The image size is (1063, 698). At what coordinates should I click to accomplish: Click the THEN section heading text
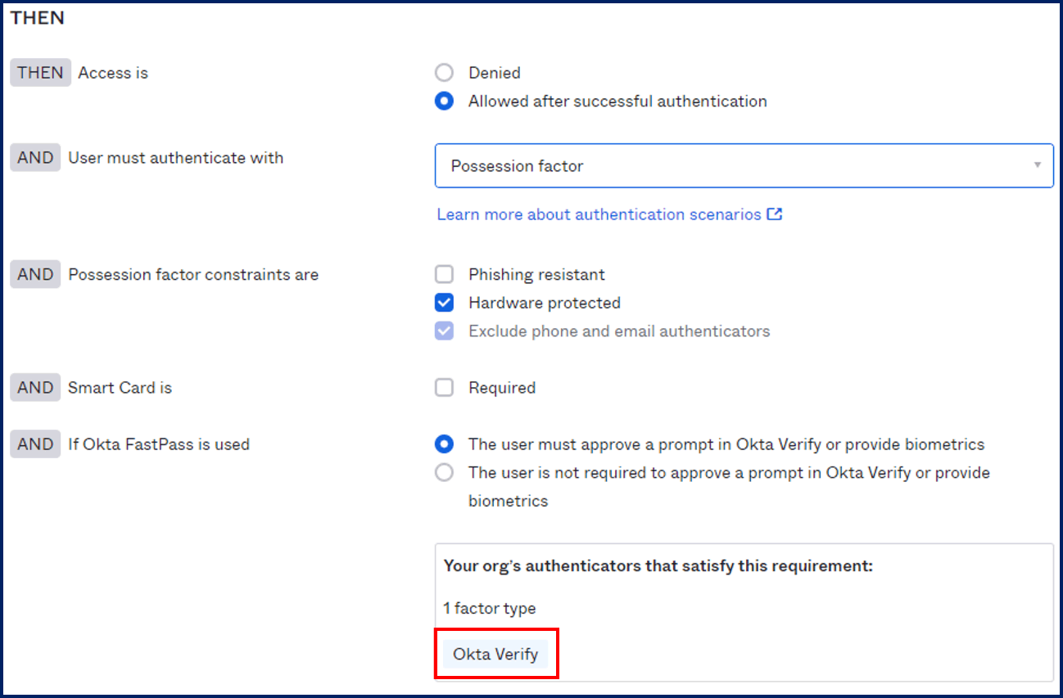(37, 17)
